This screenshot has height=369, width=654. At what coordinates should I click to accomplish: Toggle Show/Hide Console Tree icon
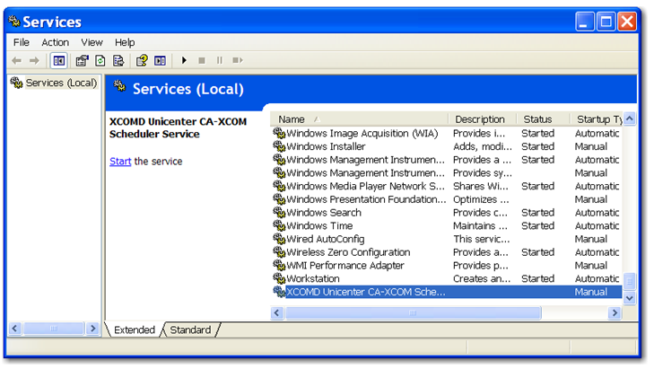click(59, 61)
